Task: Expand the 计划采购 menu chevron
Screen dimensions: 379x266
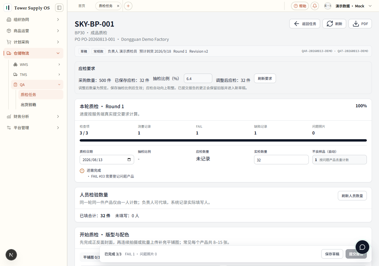Action: [58, 42]
